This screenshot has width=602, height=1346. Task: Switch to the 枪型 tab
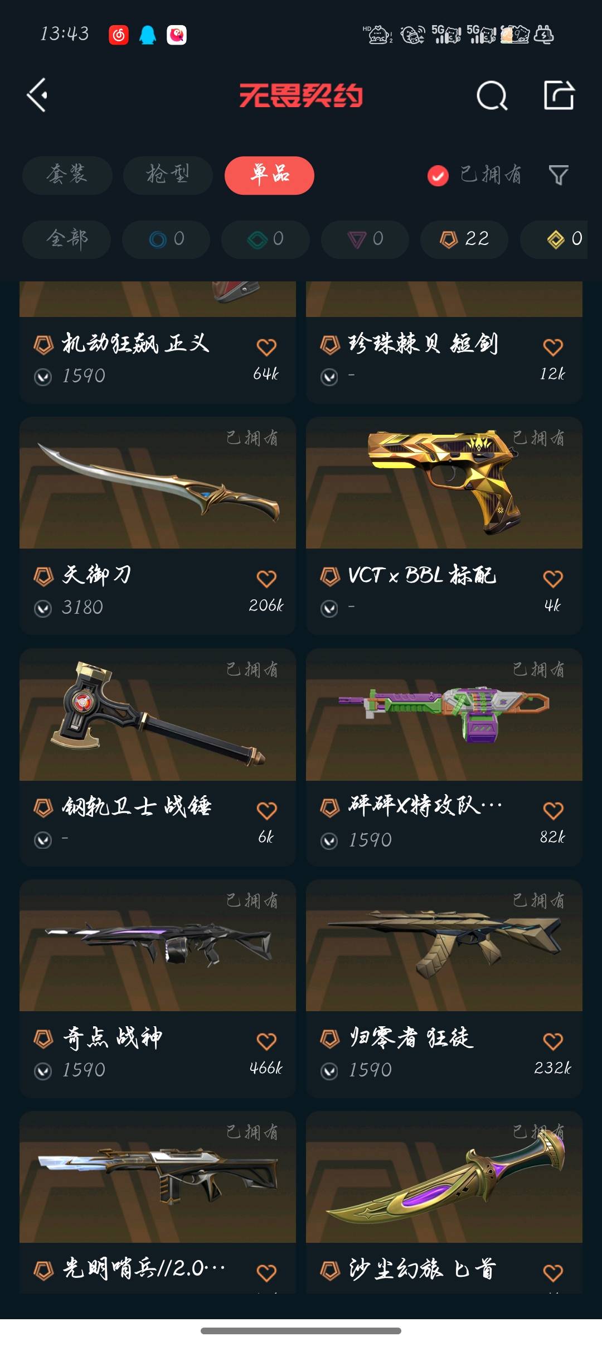pyautogui.click(x=168, y=175)
